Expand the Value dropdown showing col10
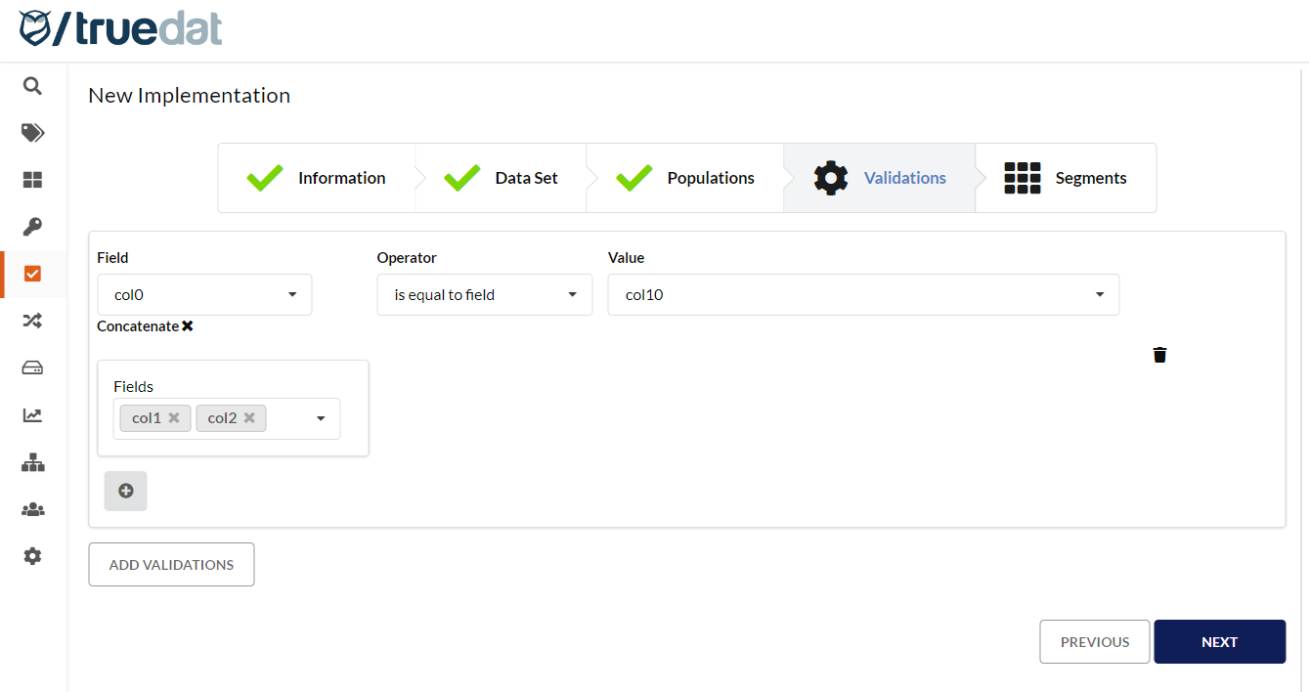 [862, 295]
